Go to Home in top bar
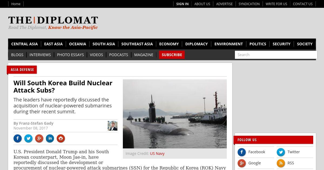The width and height of the screenshot is (324, 170). [16, 4]
